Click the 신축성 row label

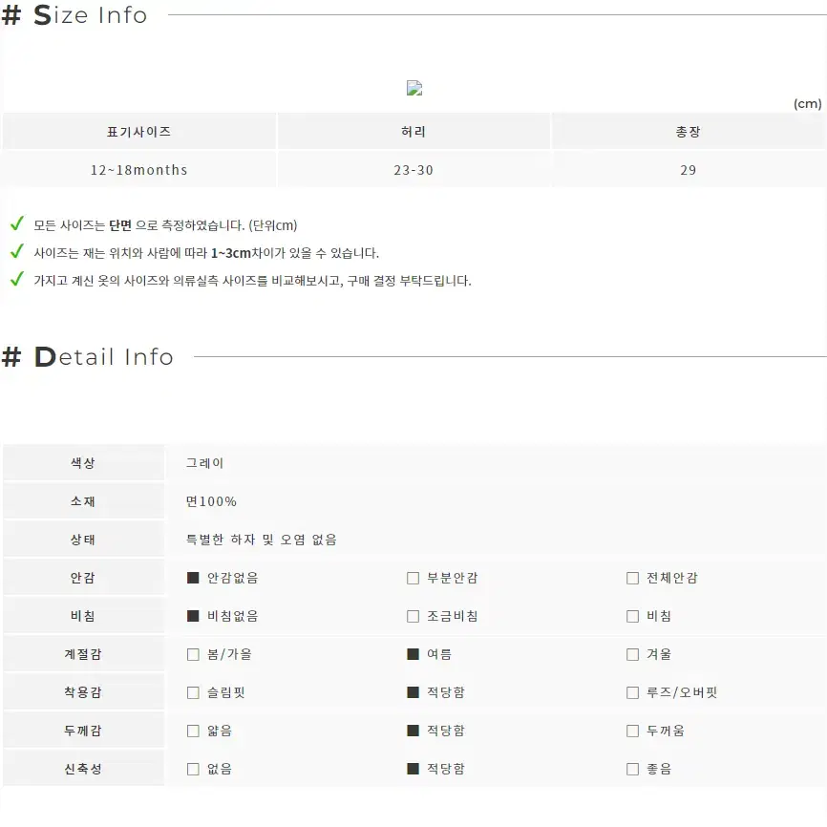(x=83, y=769)
